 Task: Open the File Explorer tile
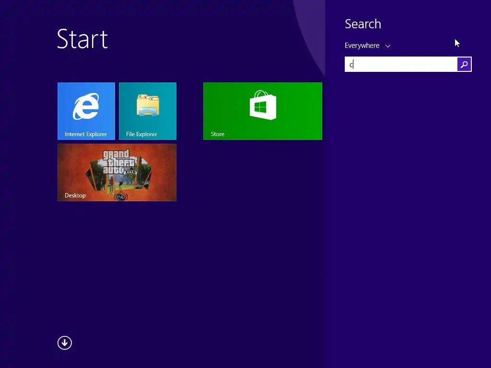pyautogui.click(x=148, y=111)
